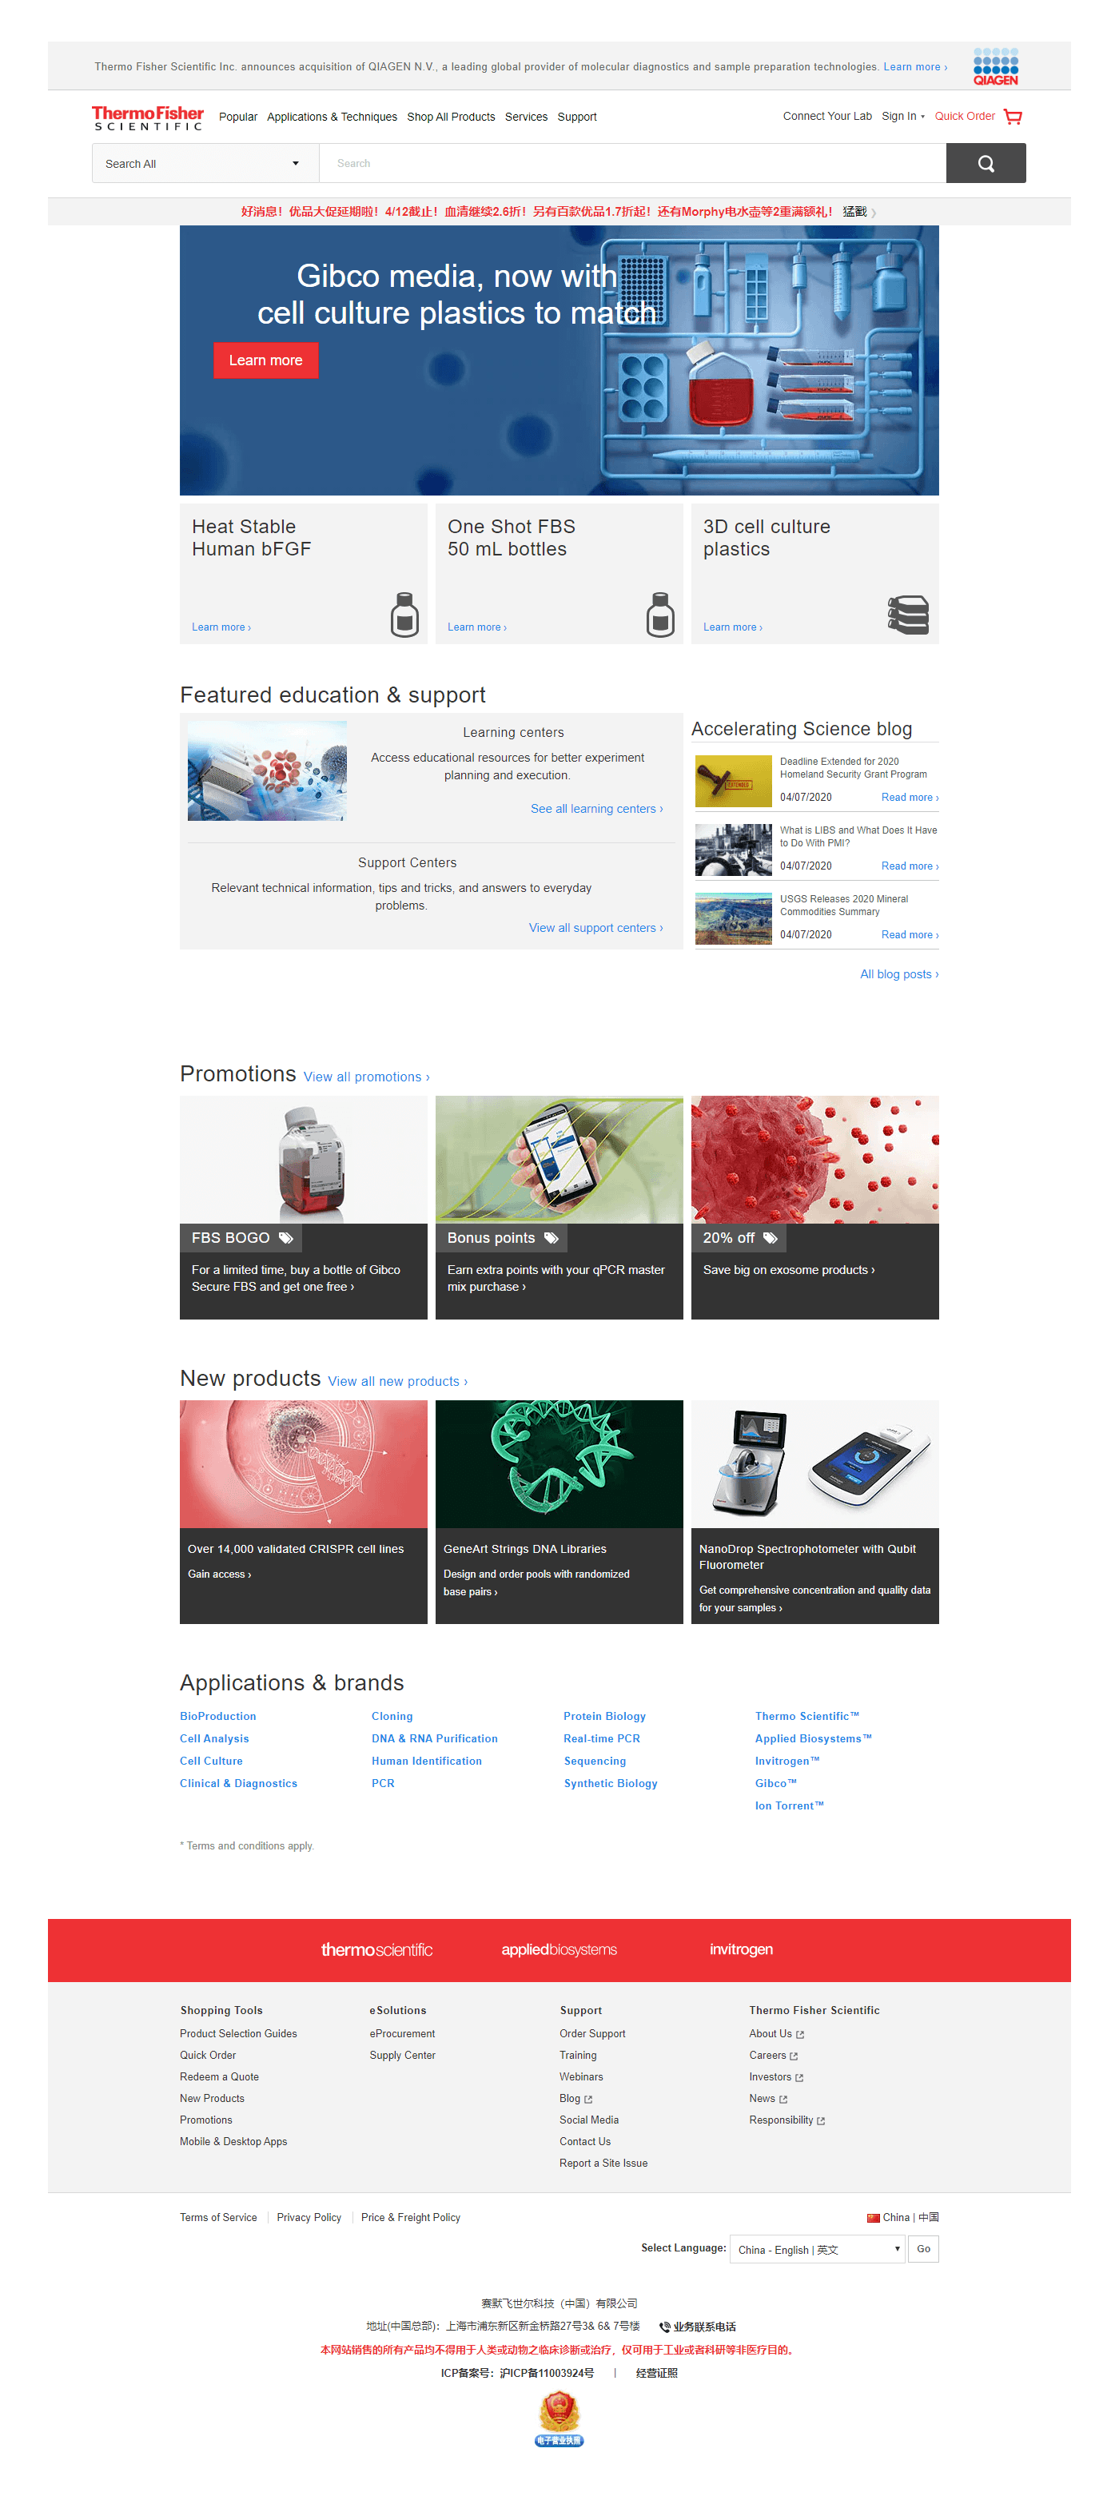Screen dimensions: 1119x2504
Task: Click the appliedbiosystems brand logo in red bar
Action: coord(559,1949)
